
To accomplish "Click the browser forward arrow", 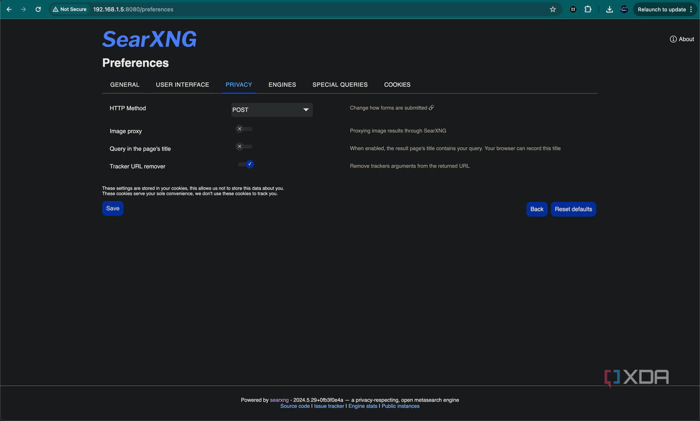I will (x=23, y=9).
